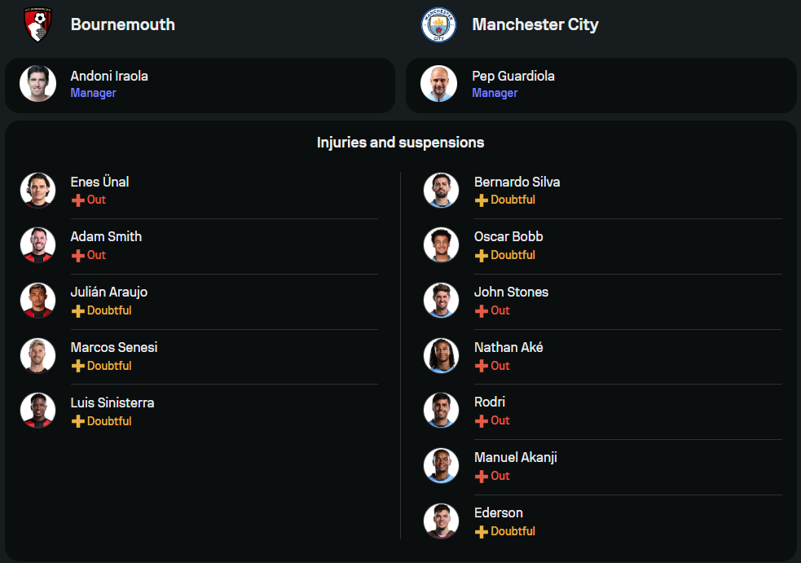Open Pep Guardiola's manager photo
801x563 pixels.
click(439, 83)
